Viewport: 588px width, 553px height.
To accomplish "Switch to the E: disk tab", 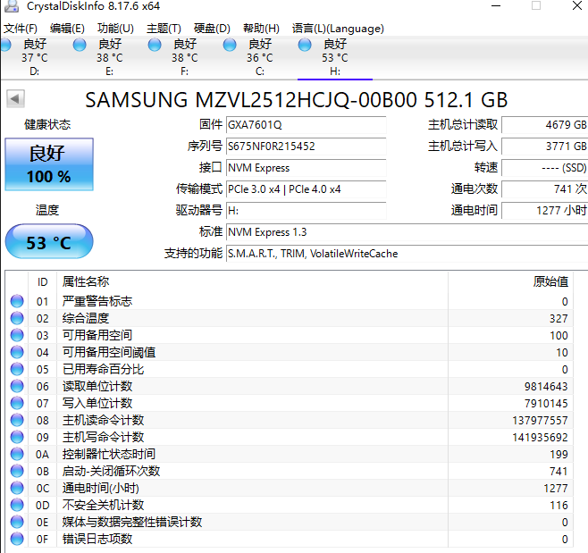I will [x=110, y=57].
